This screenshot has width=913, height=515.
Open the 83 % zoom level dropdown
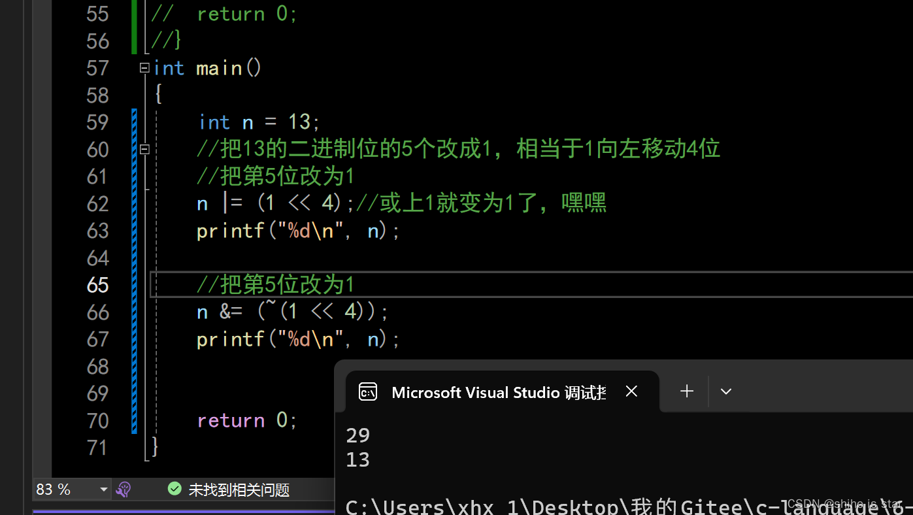click(104, 490)
